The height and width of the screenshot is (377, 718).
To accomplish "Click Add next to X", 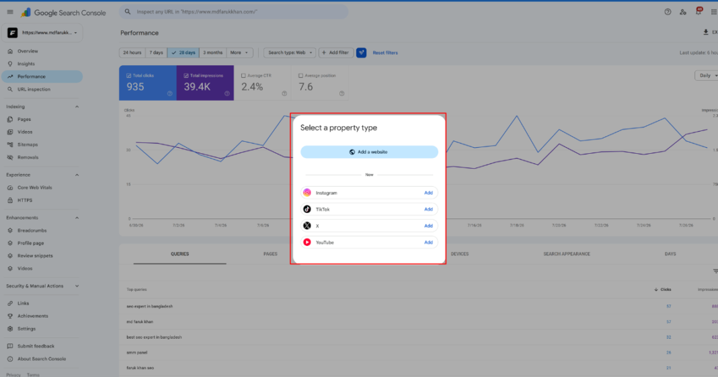I will point(428,226).
